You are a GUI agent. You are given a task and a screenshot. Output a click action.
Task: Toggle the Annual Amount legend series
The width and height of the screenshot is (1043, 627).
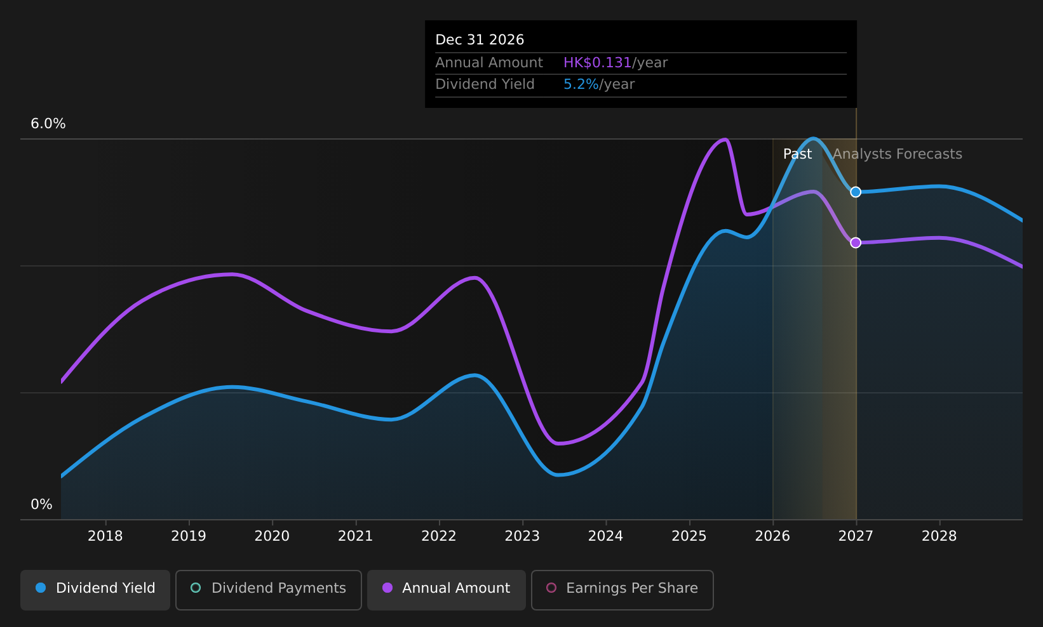point(447,590)
